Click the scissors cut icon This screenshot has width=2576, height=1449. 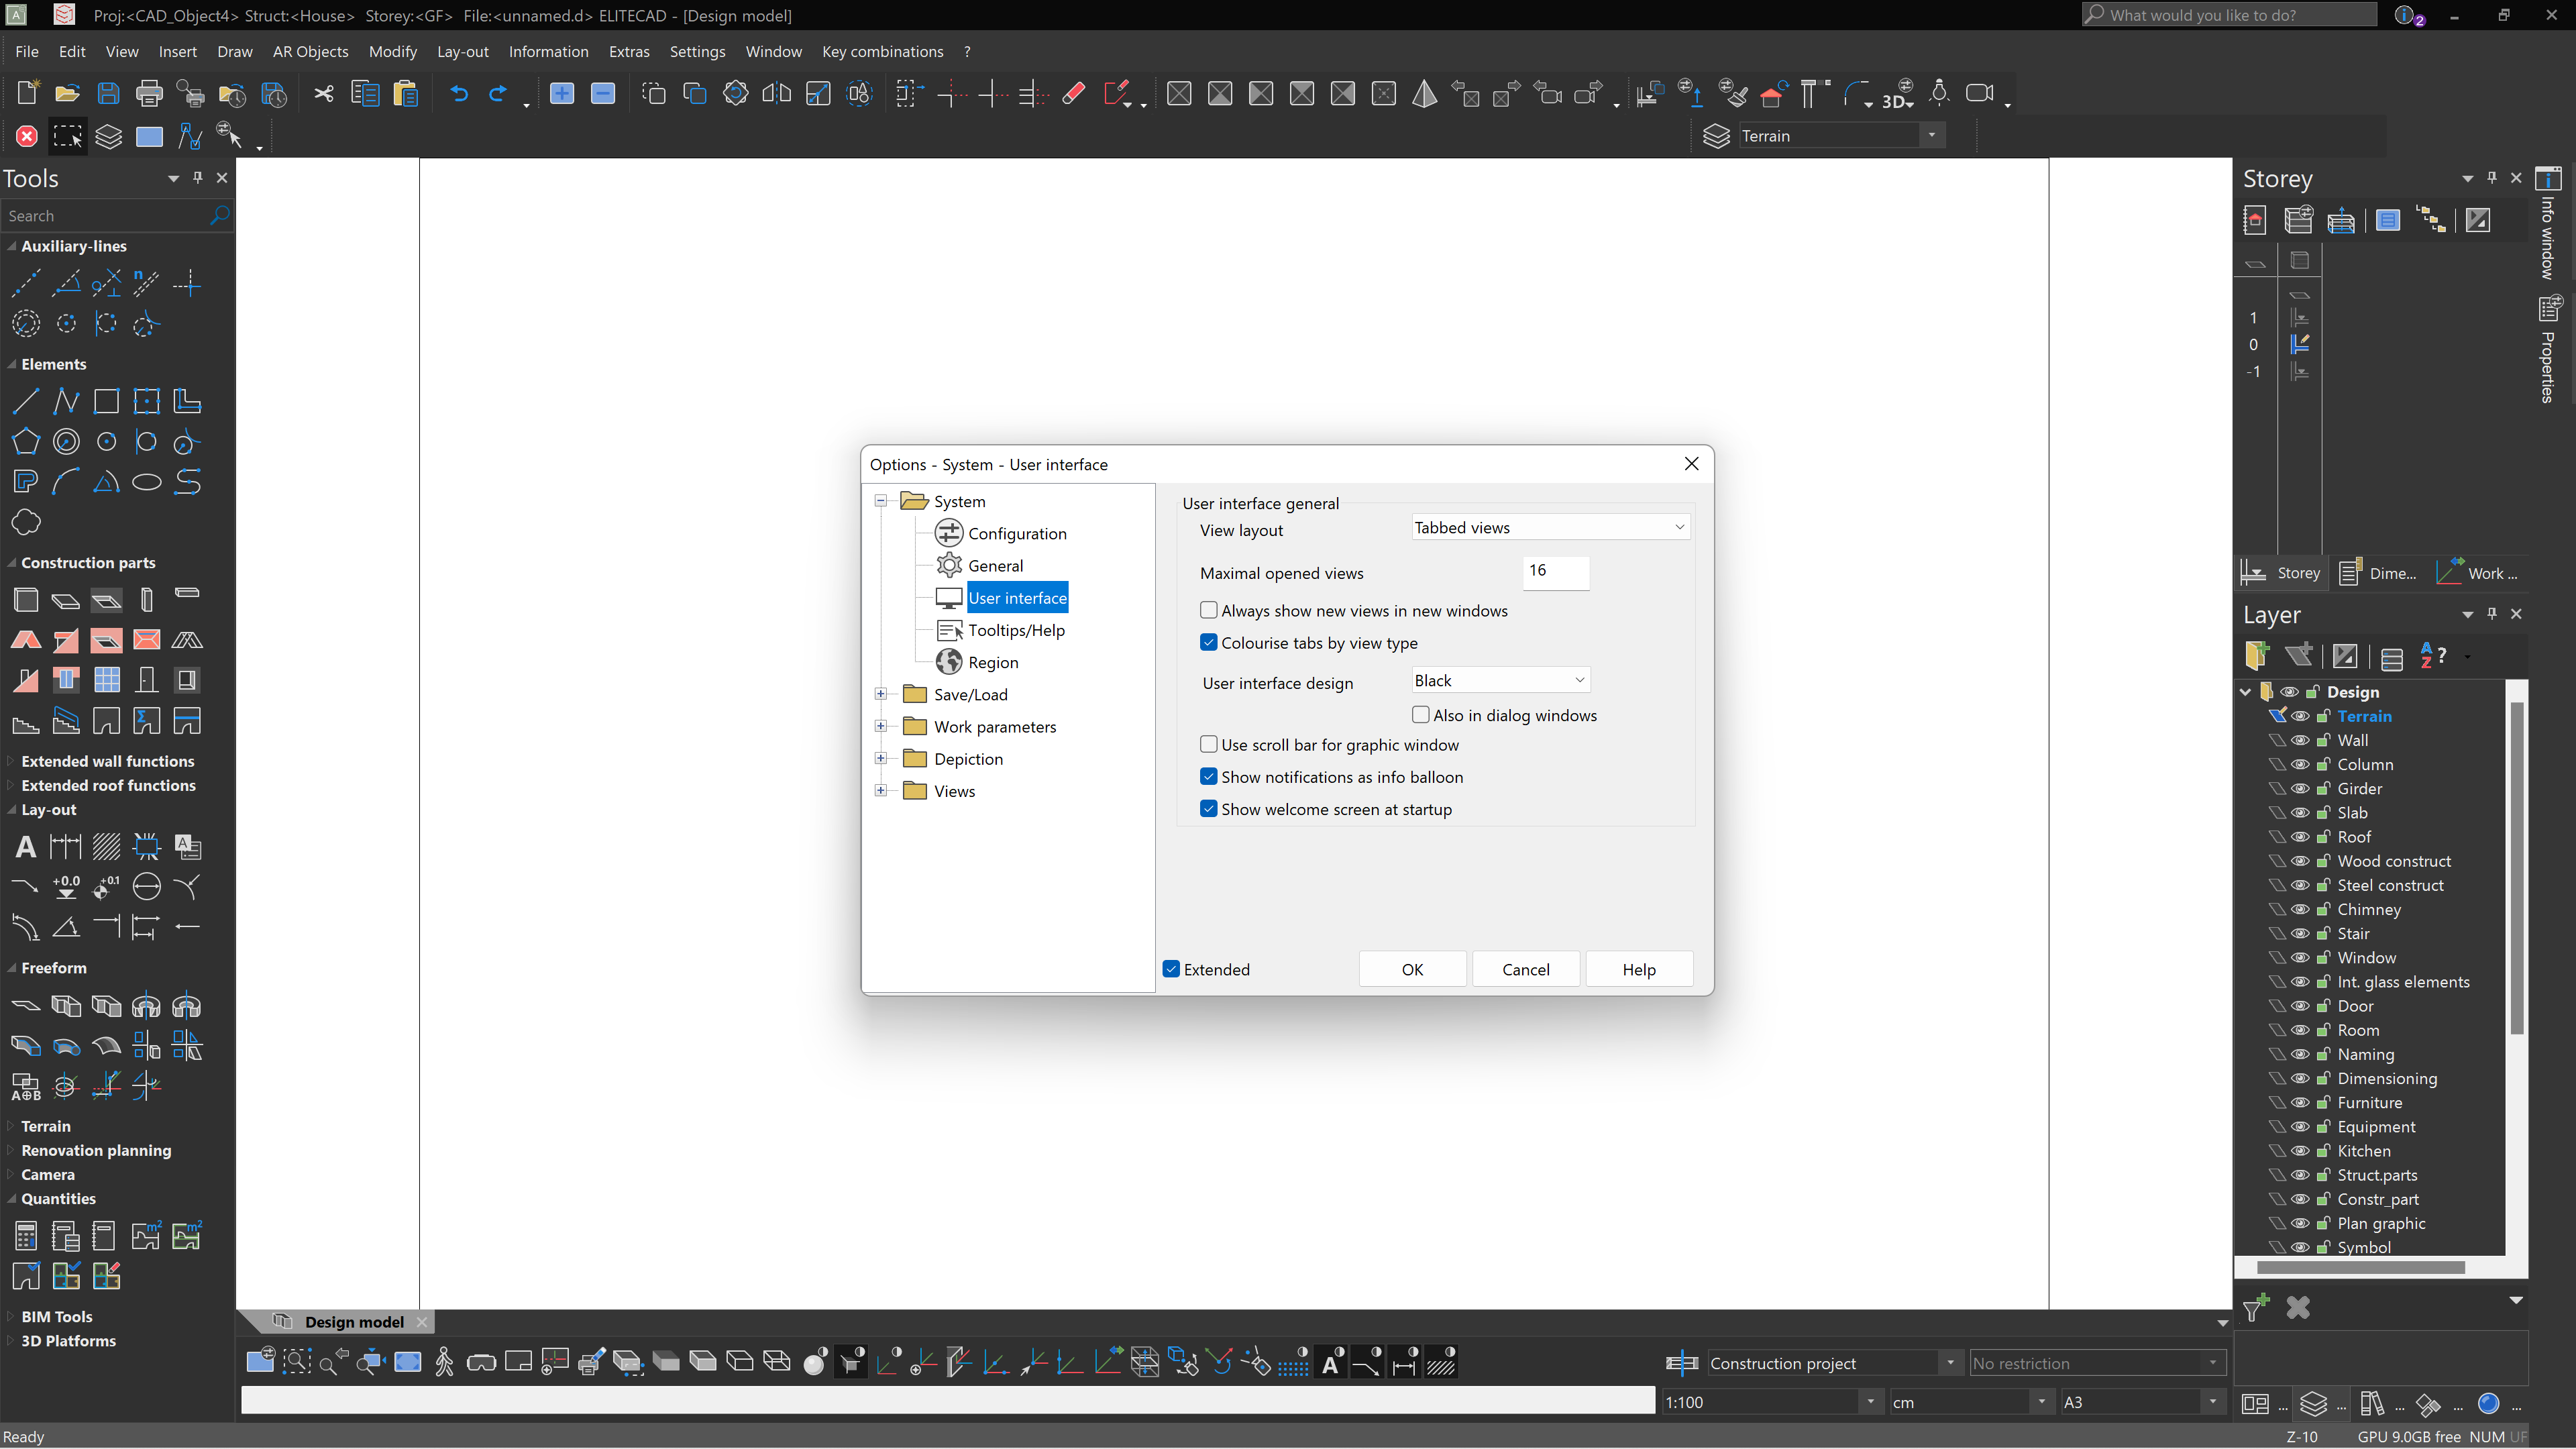point(323,94)
